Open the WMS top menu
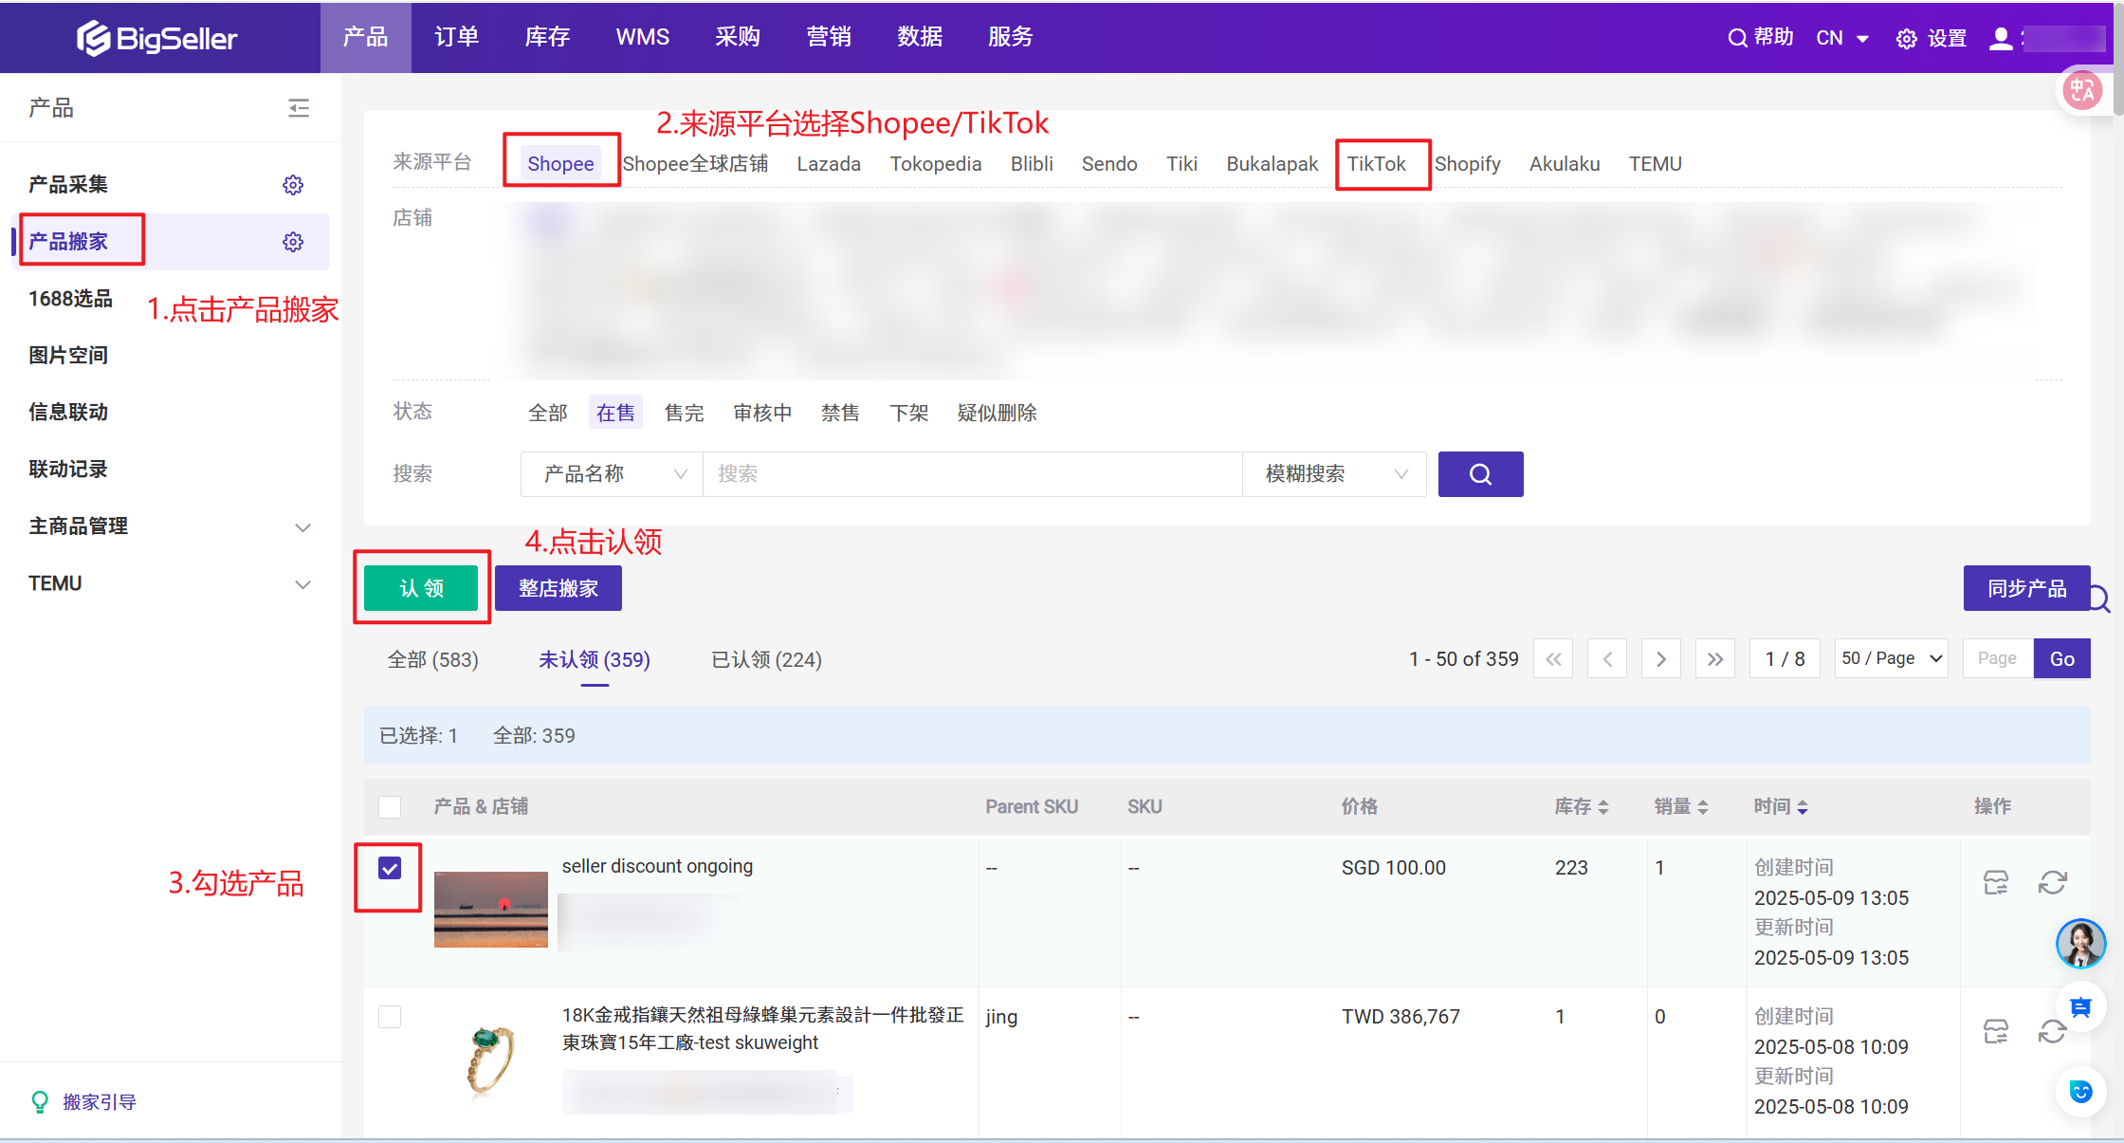The height and width of the screenshot is (1143, 2124). tap(643, 37)
